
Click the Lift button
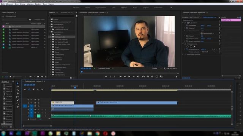[x=144, y=76]
